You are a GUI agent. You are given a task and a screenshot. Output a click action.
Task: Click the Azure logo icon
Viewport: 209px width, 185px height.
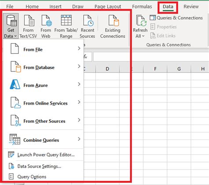15,84
